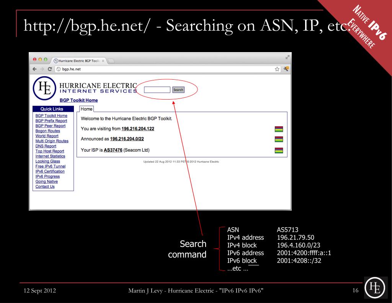Click the 'Updated 22 Aug 2012' footer text
The image size is (392, 303).
coord(181,162)
